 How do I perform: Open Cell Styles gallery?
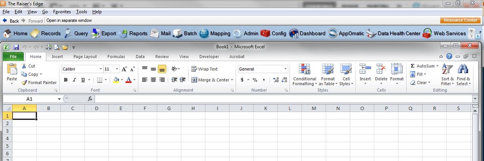(346, 75)
